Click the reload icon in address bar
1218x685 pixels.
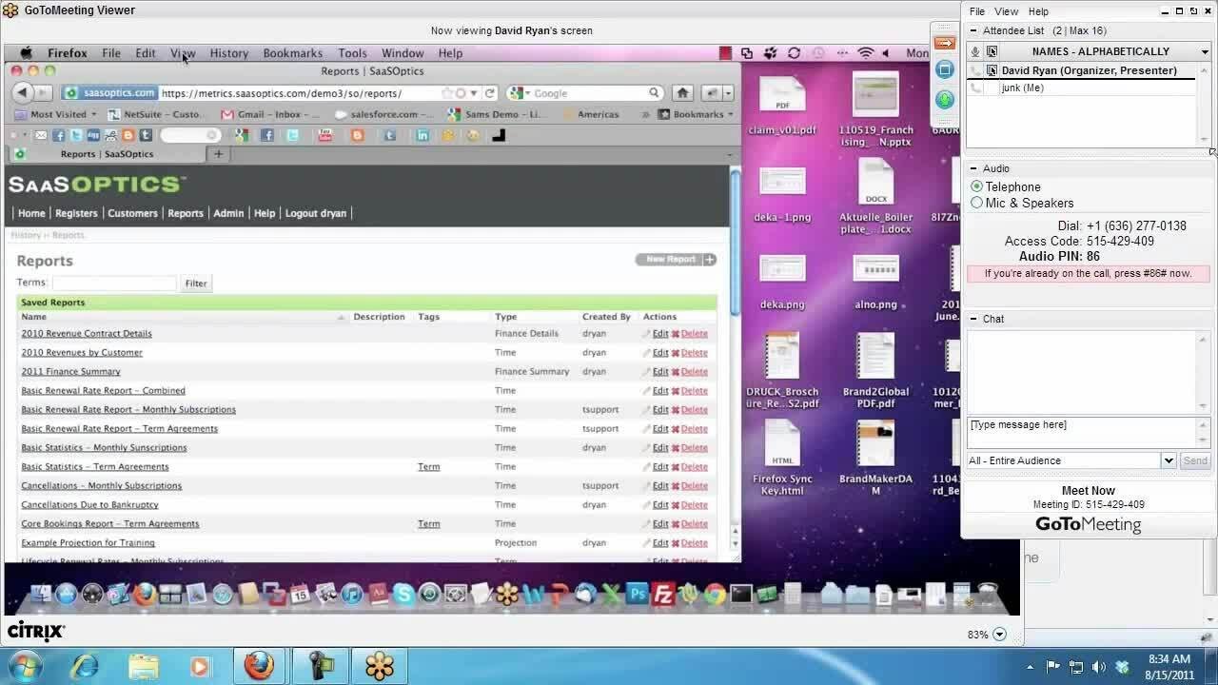pyautogui.click(x=490, y=93)
